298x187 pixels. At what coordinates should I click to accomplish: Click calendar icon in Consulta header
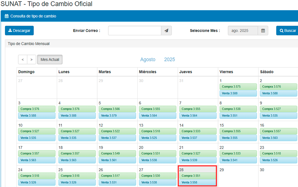(7, 16)
